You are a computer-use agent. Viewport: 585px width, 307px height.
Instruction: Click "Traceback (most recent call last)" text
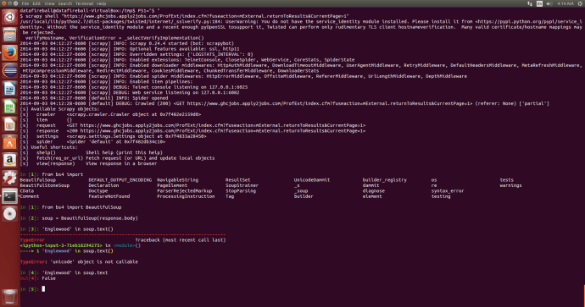pyautogui.click(x=181, y=240)
